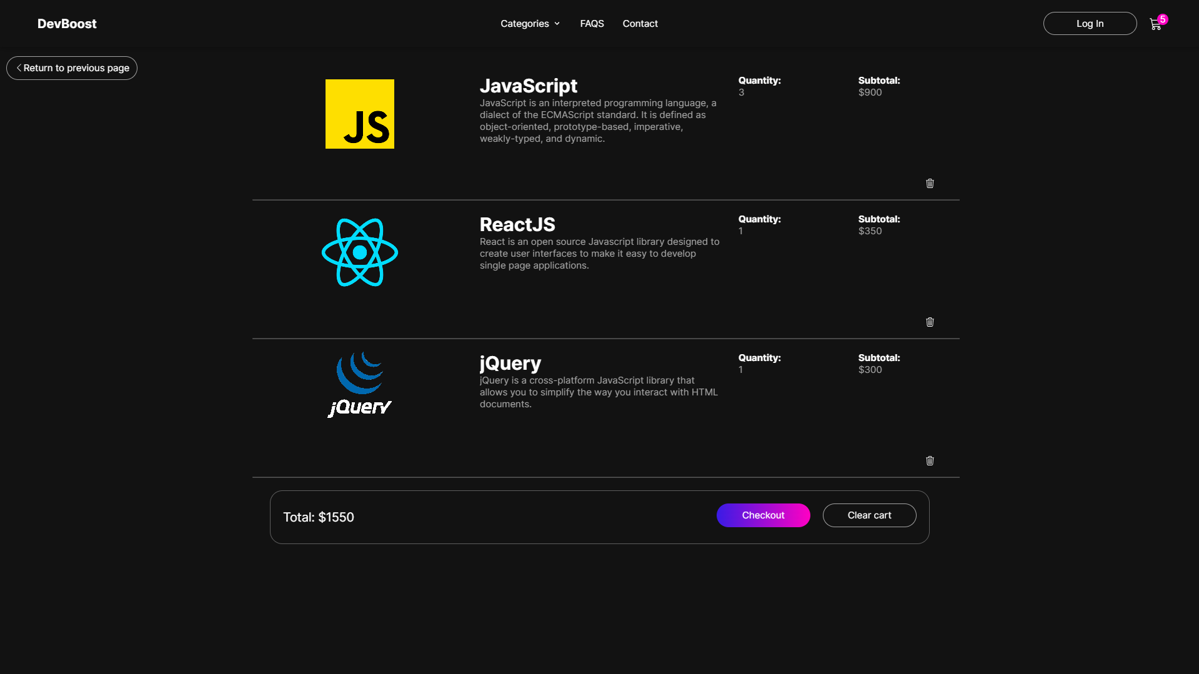Remove ReactJS item using trash icon
This screenshot has height=674, width=1199.
(x=930, y=322)
